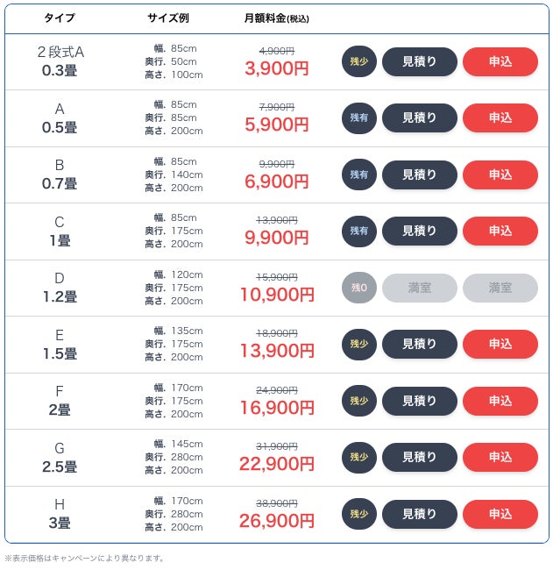
Task: Click 見積り for type G 2.5畳
Action: coord(419,458)
